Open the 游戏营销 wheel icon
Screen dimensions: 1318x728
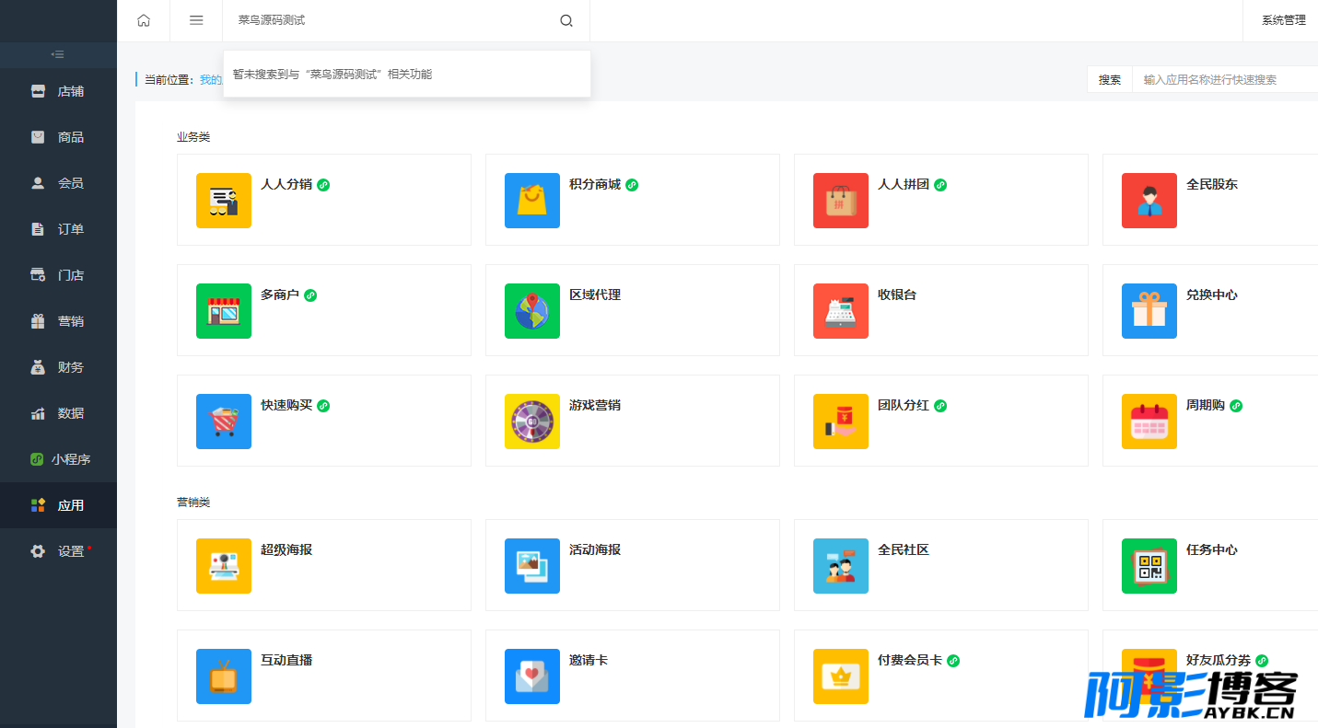pos(532,422)
